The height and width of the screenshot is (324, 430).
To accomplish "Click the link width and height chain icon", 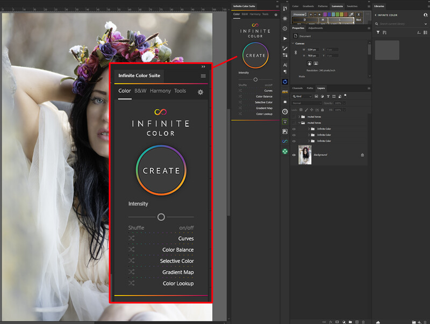I will tap(296, 52).
